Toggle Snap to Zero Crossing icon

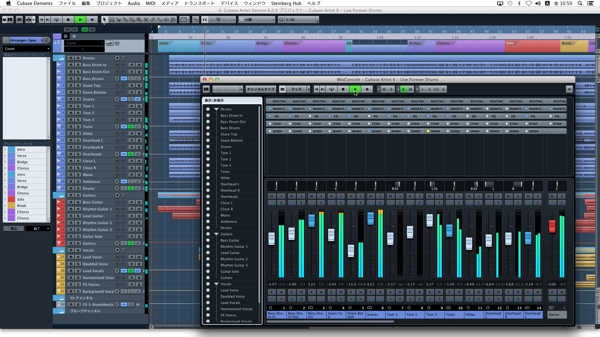(x=196, y=20)
